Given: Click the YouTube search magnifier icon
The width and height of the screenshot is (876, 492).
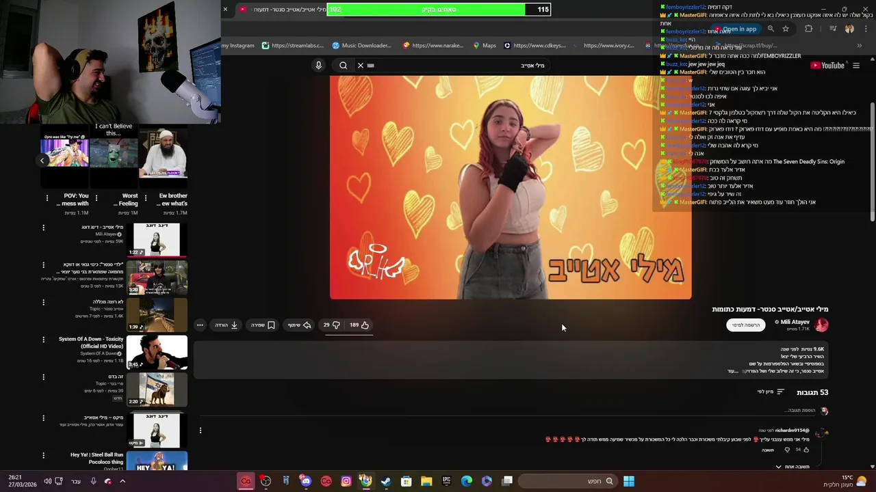Looking at the screenshot, I should click(x=344, y=66).
